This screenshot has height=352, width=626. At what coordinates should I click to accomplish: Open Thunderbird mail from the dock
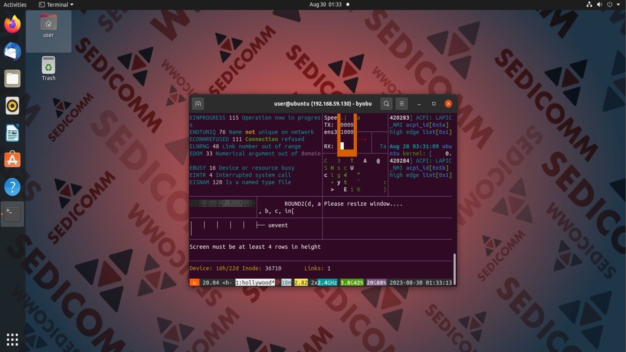point(12,51)
